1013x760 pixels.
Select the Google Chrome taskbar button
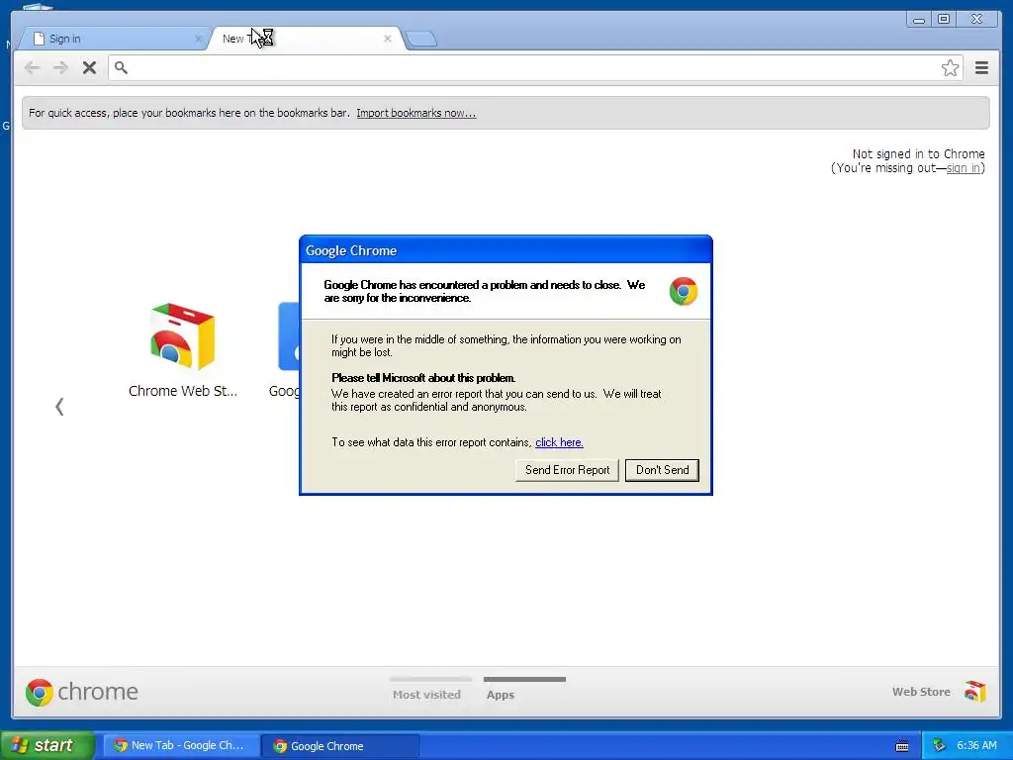(x=340, y=746)
